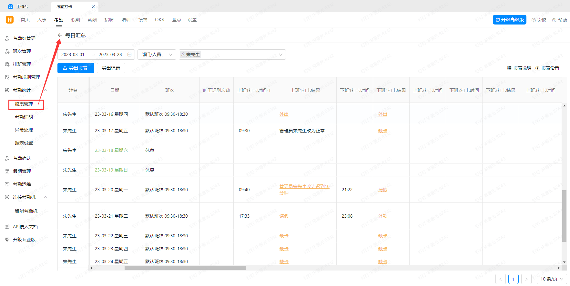Collapse the 连接考勤机 sidebar section
This screenshot has width=570, height=286.
(46, 197)
